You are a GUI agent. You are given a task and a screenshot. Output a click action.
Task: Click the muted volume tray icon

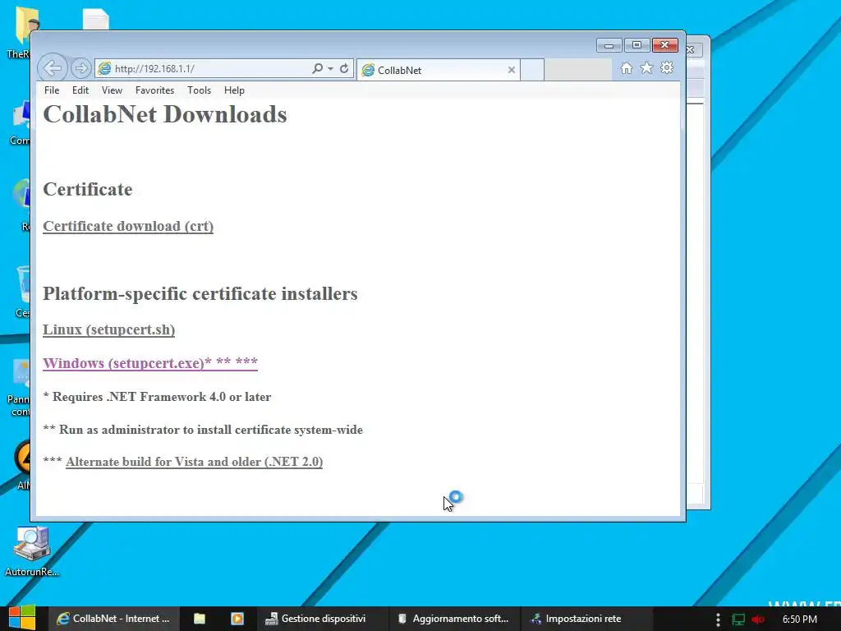(x=758, y=619)
